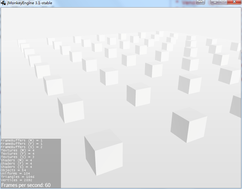Click the 'jMonkeyEngine 3.1-stable' window title

coord(30,3)
